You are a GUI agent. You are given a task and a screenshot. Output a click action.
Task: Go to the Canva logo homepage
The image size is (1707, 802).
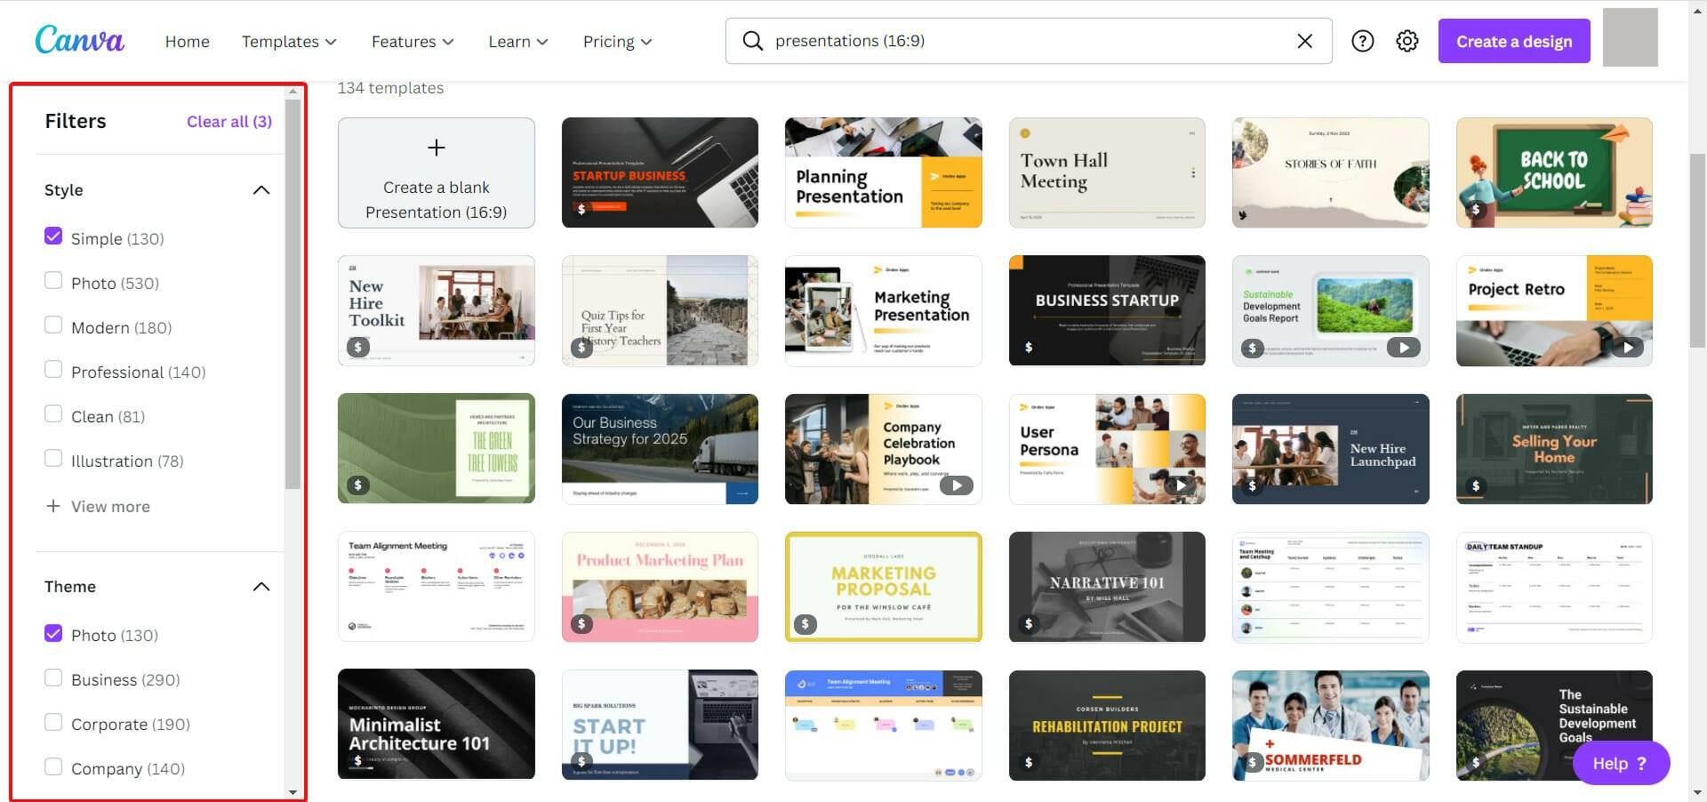point(79,40)
